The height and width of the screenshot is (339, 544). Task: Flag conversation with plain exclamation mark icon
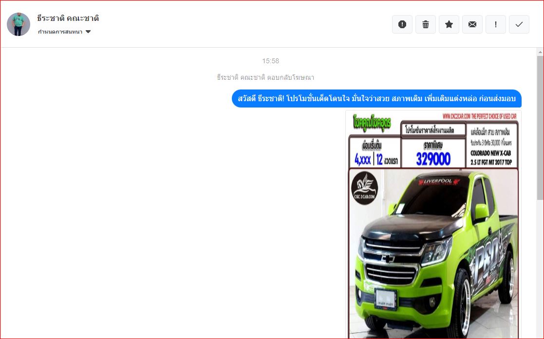(495, 24)
